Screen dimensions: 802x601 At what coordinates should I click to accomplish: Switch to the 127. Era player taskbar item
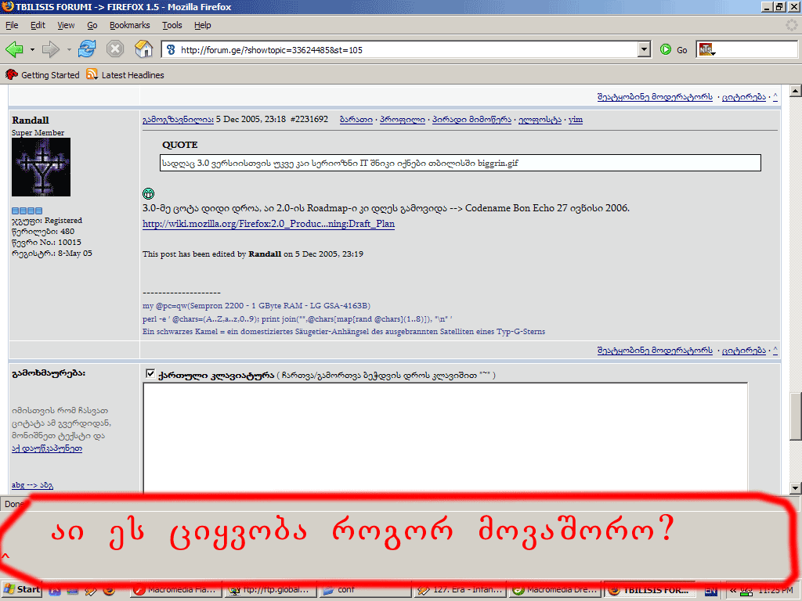click(460, 589)
